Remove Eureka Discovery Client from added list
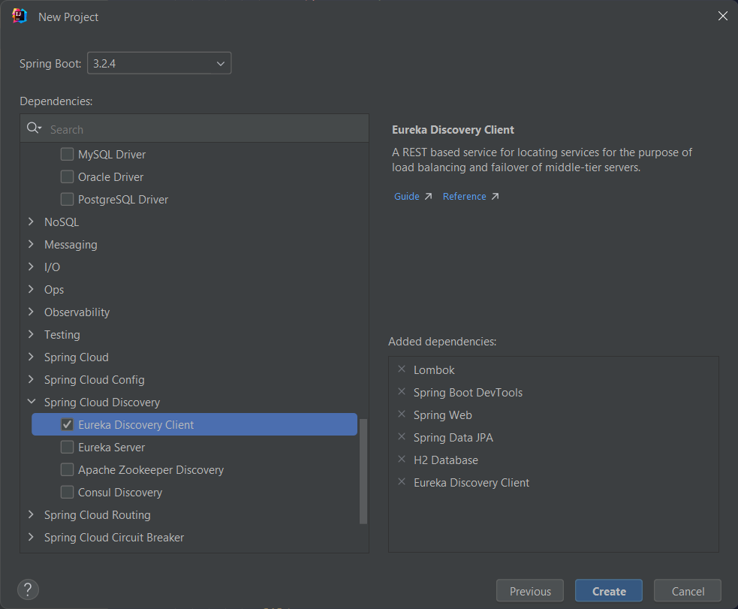Image resolution: width=738 pixels, height=609 pixels. point(402,482)
